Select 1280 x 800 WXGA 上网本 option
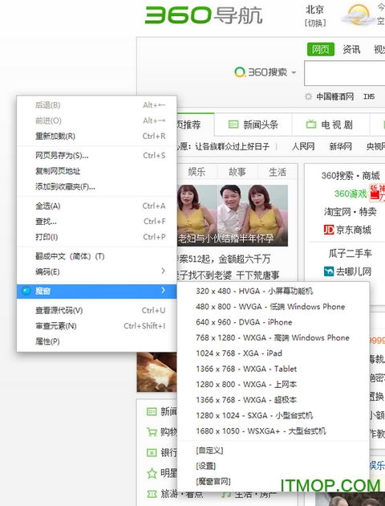This screenshot has width=385, height=506. [274, 385]
